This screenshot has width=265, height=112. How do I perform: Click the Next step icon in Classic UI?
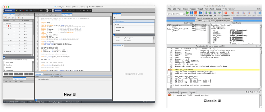click(206, 13)
